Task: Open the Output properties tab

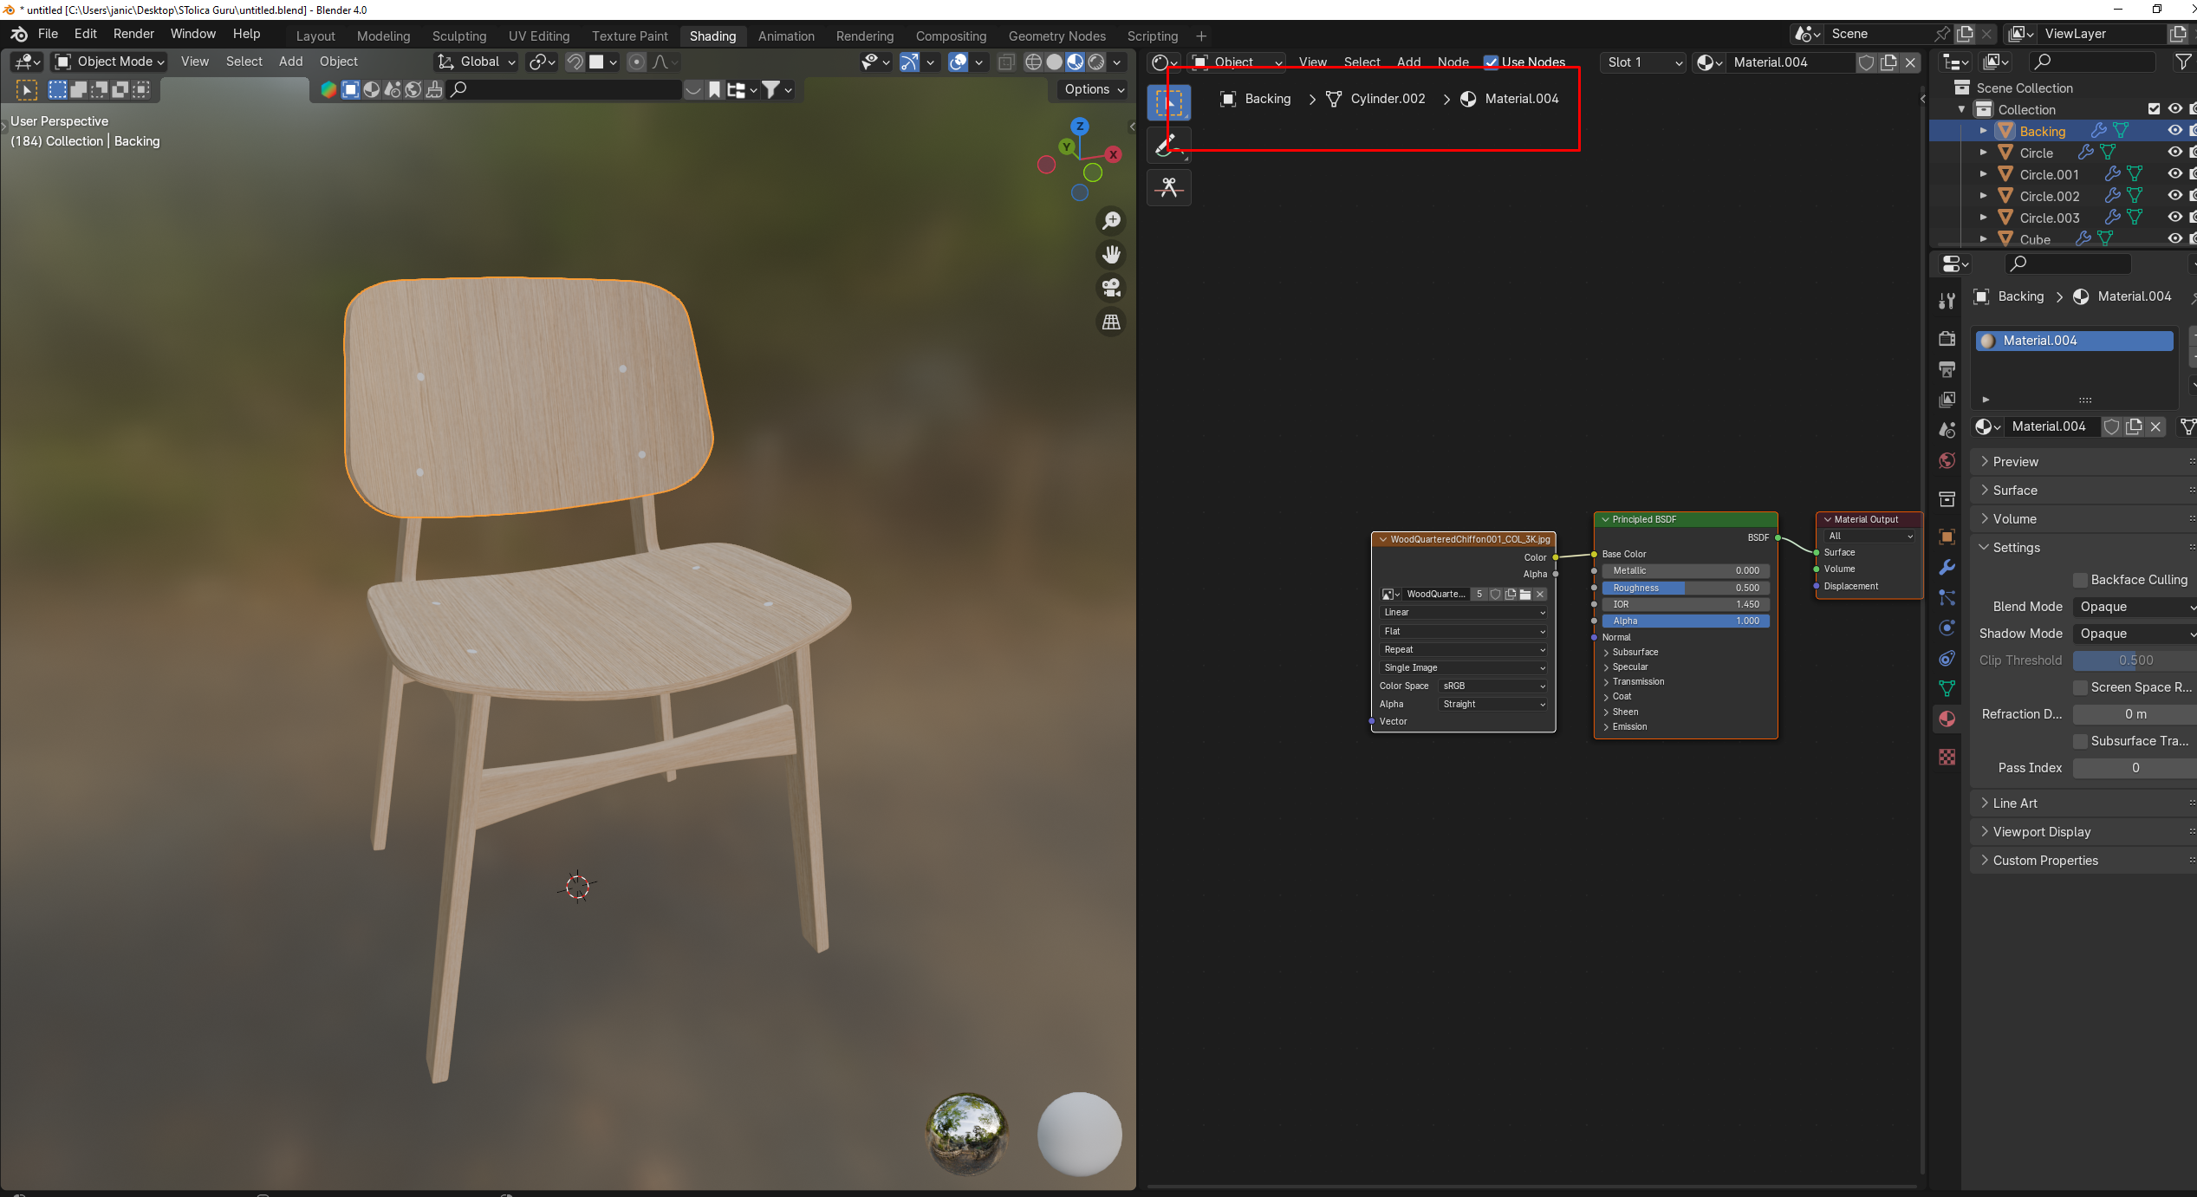Action: pos(1947,369)
